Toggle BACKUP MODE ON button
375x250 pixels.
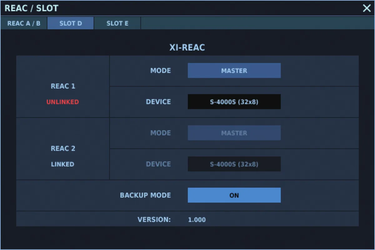(234, 195)
